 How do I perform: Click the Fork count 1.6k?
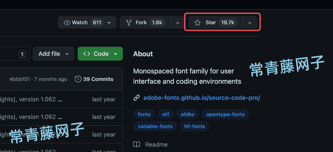(157, 22)
